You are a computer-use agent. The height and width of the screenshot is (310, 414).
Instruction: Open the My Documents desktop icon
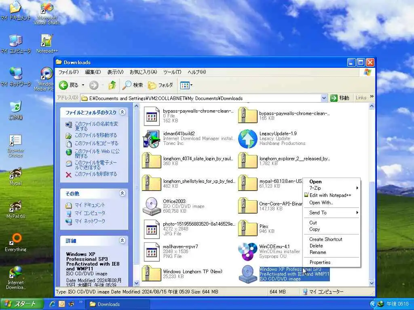(x=16, y=10)
